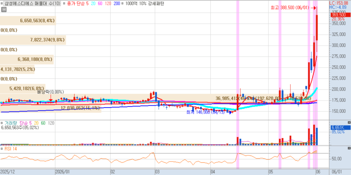Click the 50.00 RSI axis label

click(337, 159)
